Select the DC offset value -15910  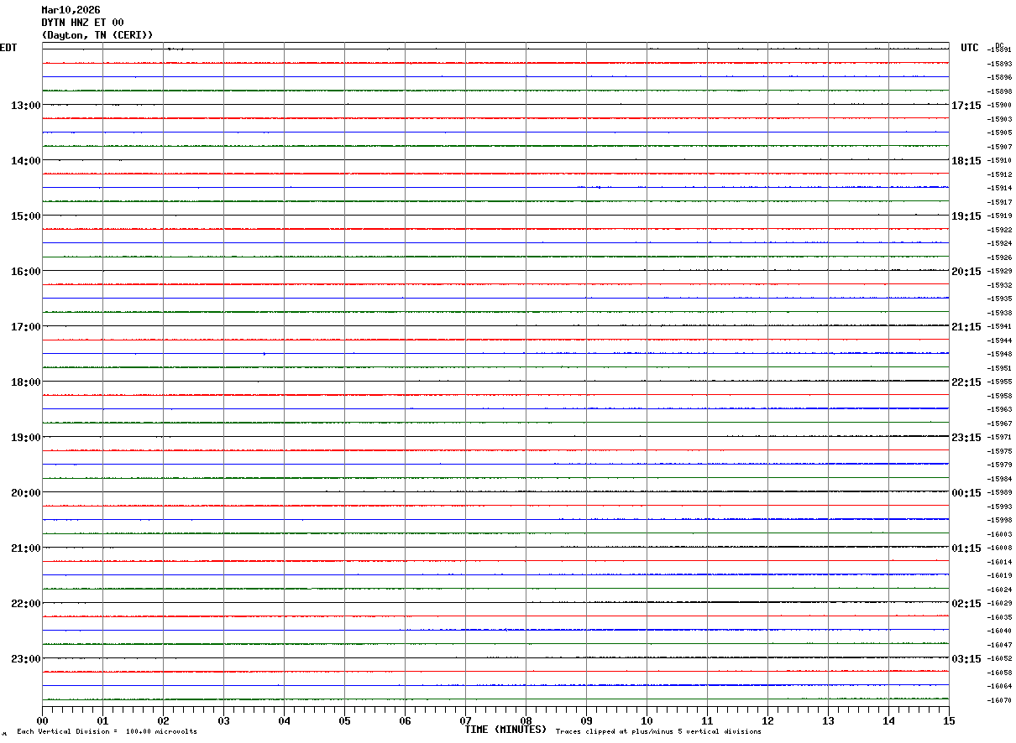coord(1000,161)
